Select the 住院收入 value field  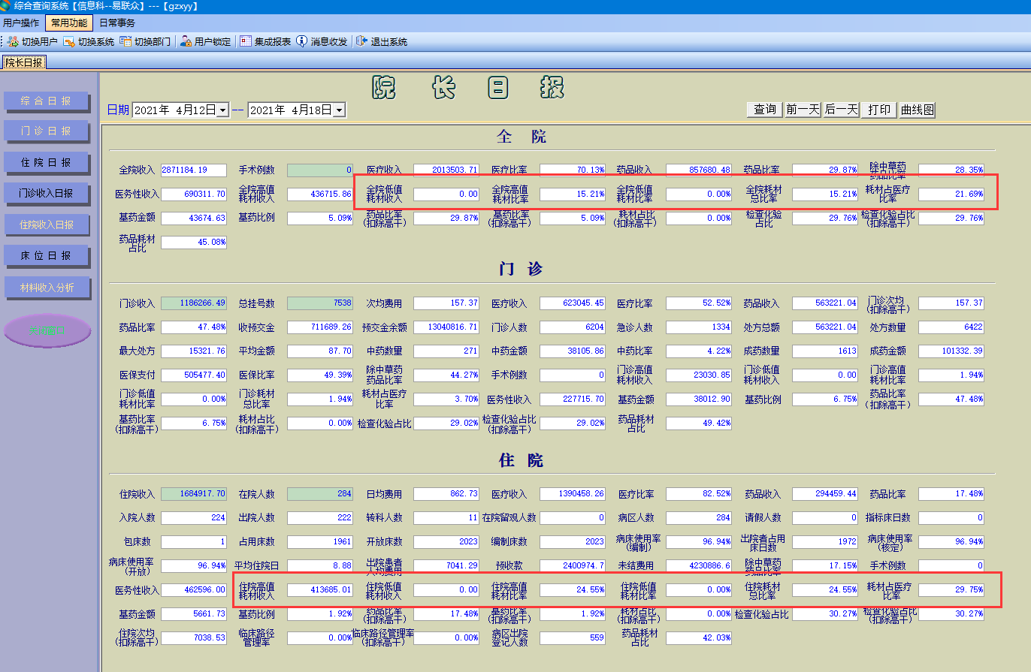click(194, 494)
